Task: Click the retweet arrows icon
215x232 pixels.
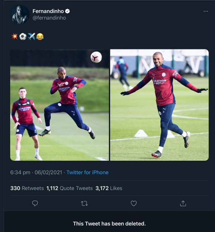Action: tap(84, 203)
